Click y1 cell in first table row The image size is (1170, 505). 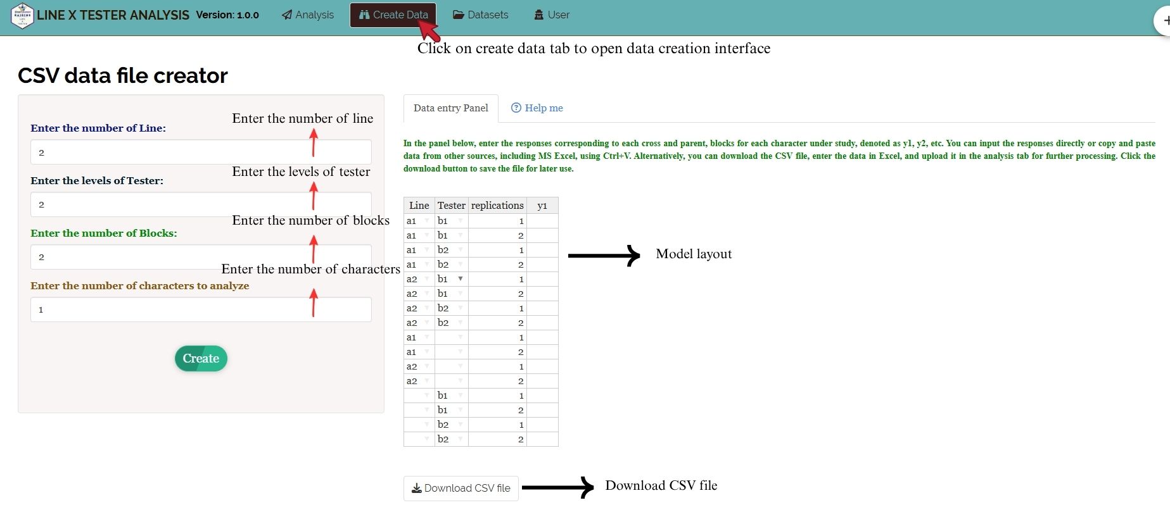tap(542, 221)
